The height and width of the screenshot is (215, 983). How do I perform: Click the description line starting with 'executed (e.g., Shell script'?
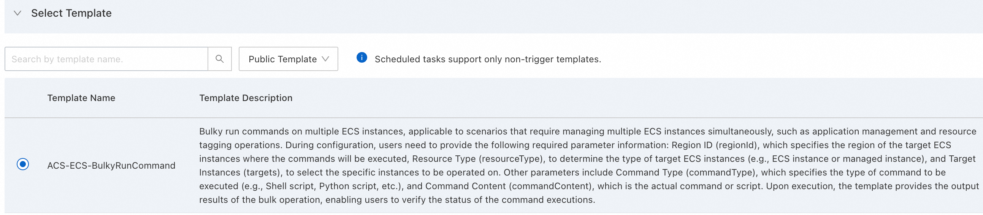point(589,186)
